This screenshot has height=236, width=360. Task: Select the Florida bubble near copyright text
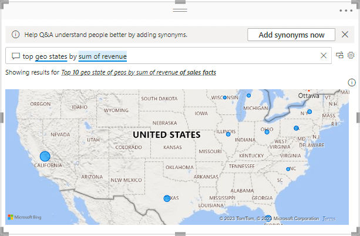coord(268,218)
